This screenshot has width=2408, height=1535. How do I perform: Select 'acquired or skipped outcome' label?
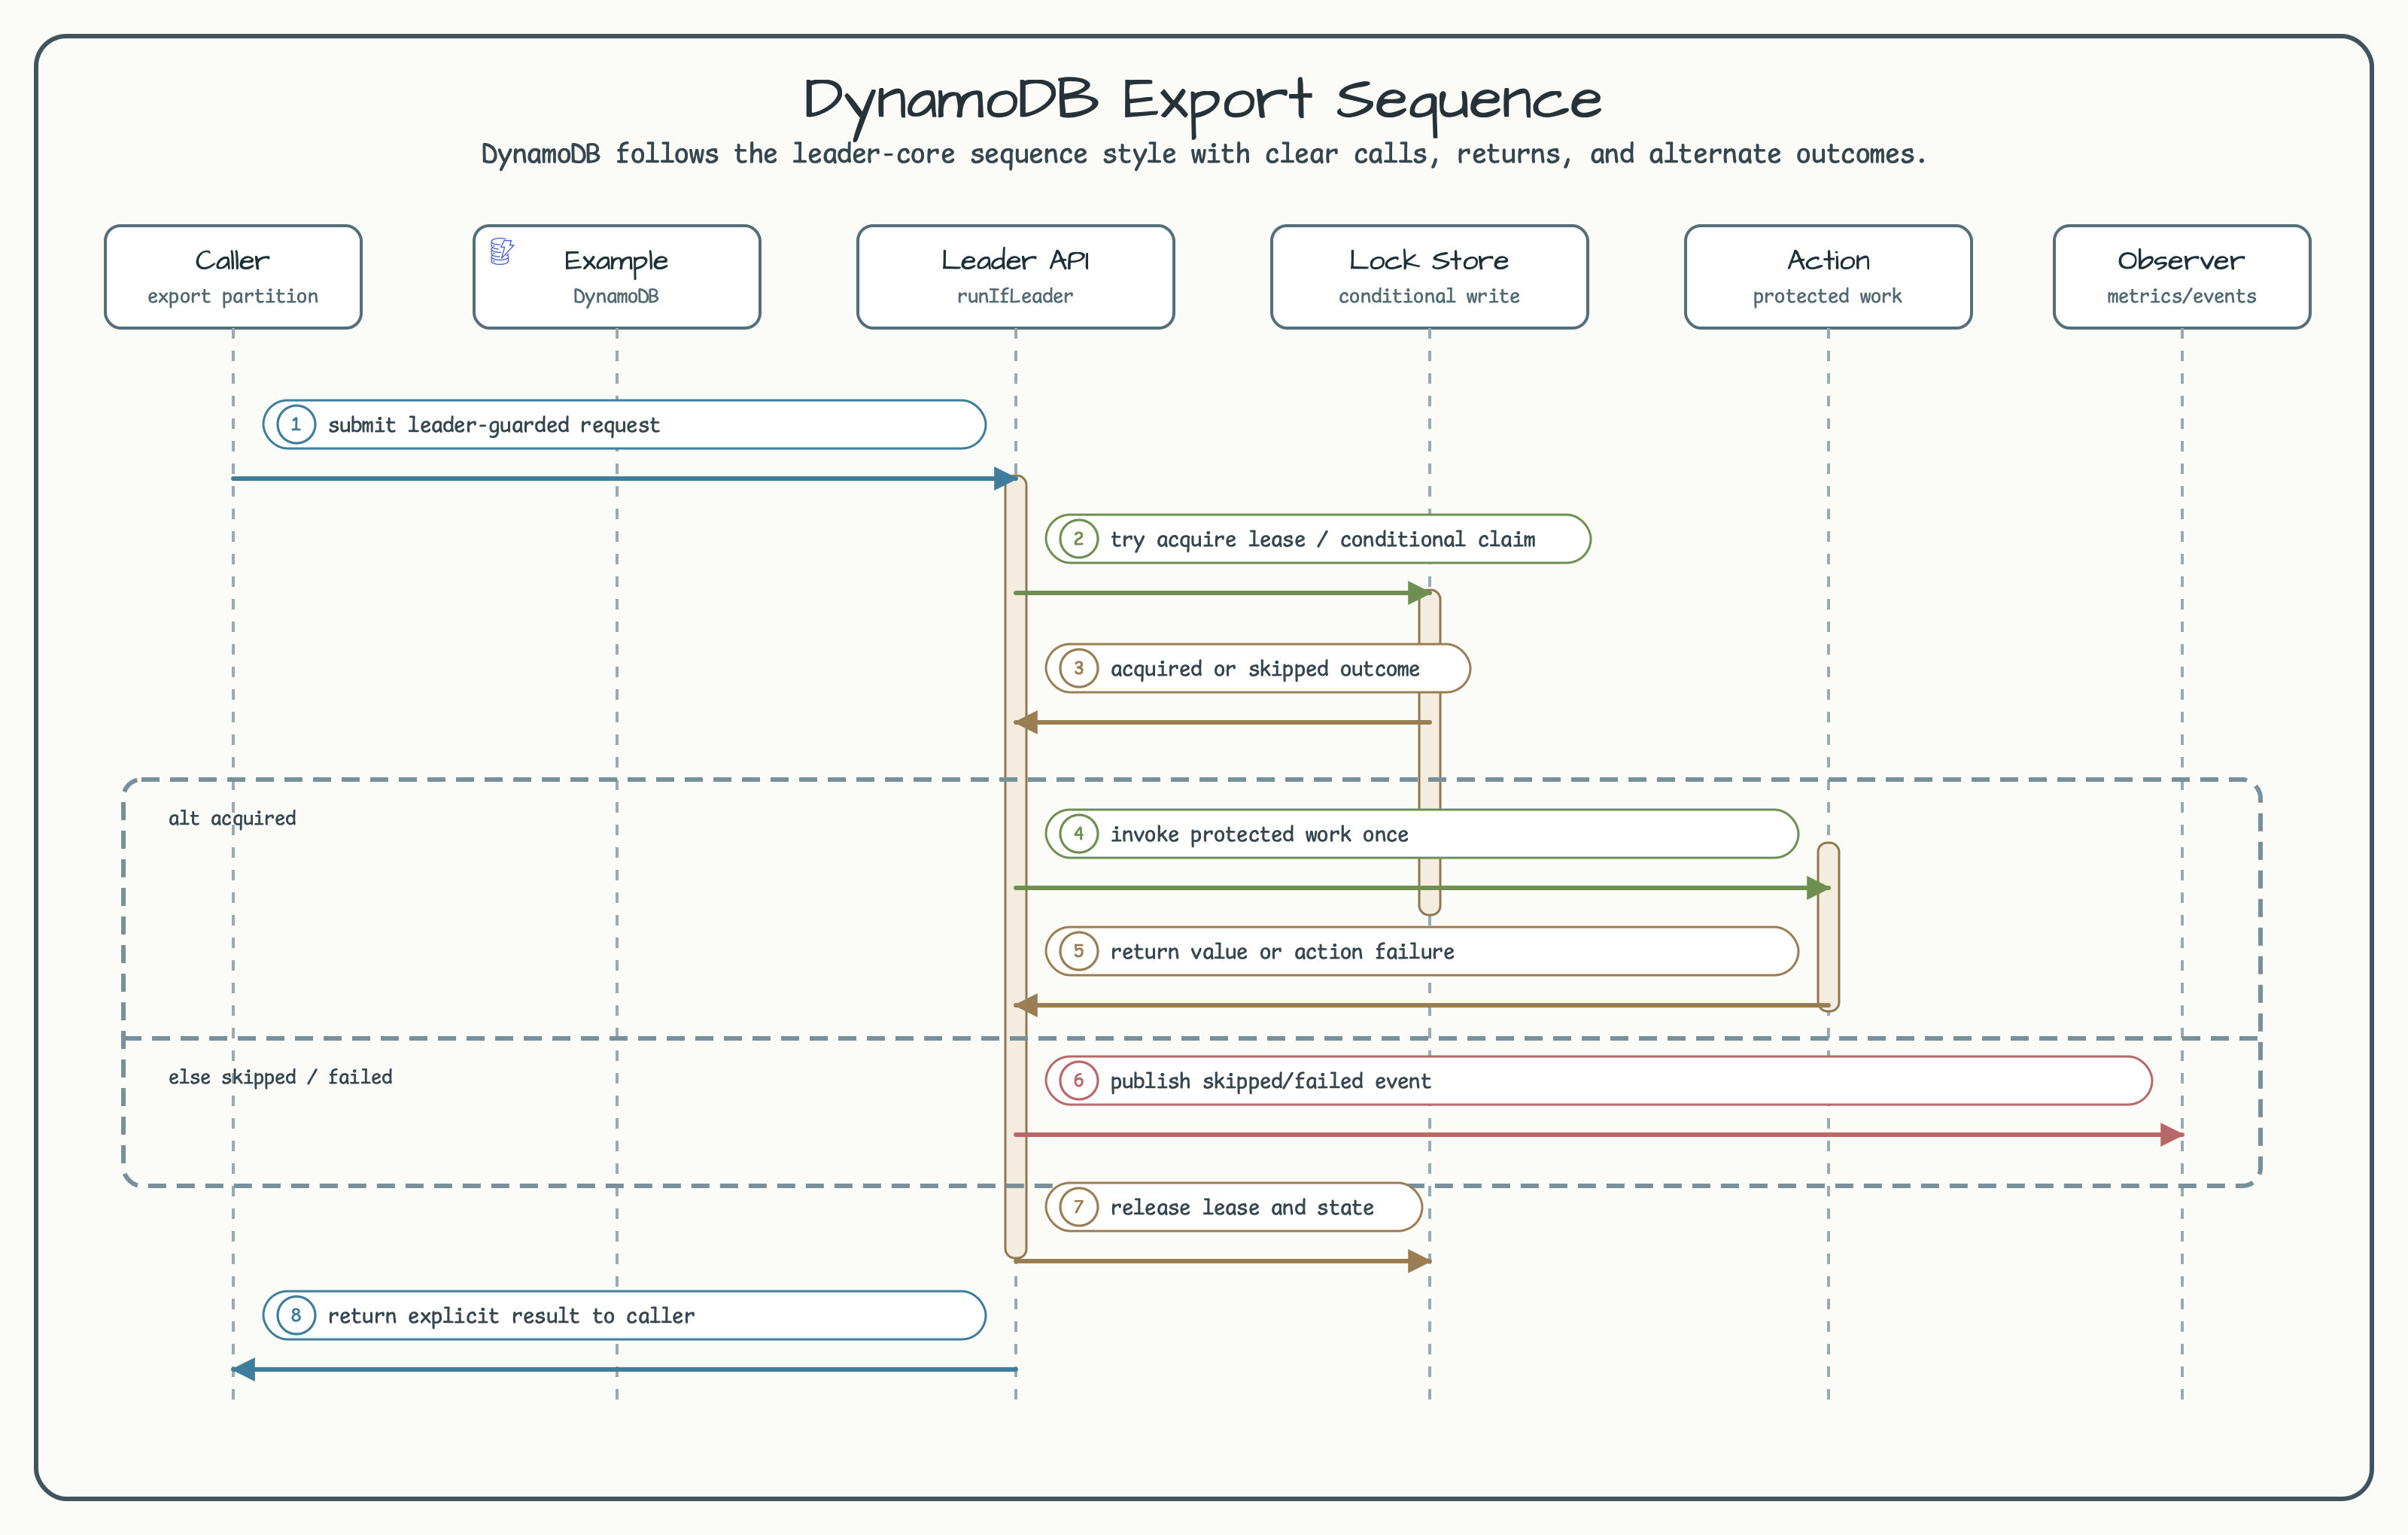tap(1265, 669)
